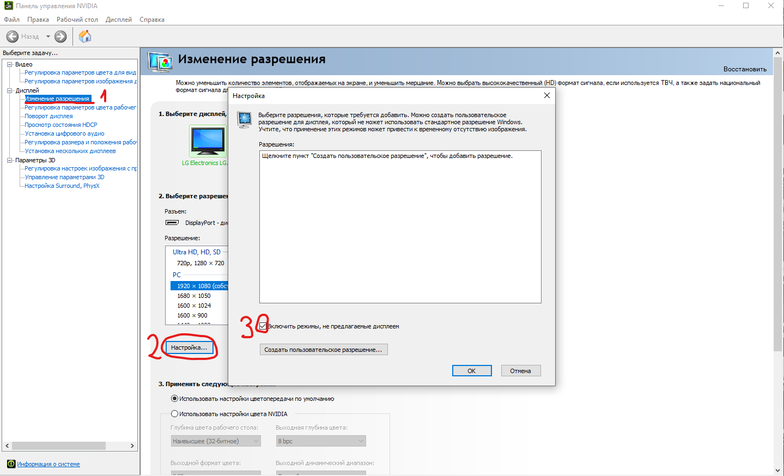Viewport: 784px width, 476px height.
Task: Select 'Просмотр состояния HDCP' tree item
Action: point(61,125)
